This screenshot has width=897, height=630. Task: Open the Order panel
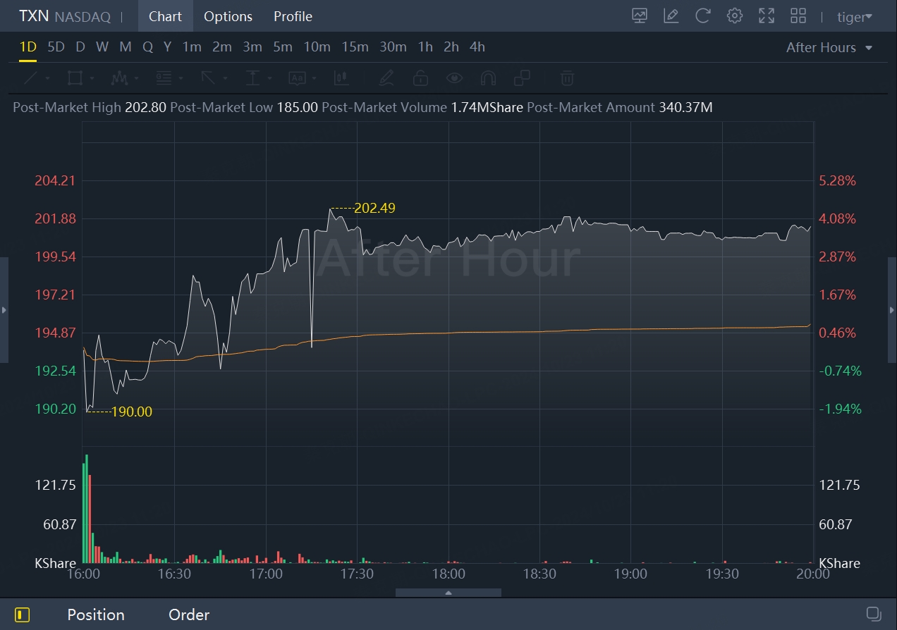click(189, 614)
